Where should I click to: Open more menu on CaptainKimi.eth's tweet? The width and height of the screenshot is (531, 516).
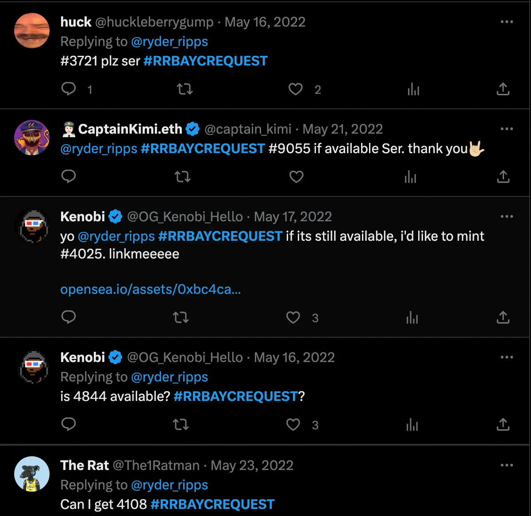pos(507,129)
